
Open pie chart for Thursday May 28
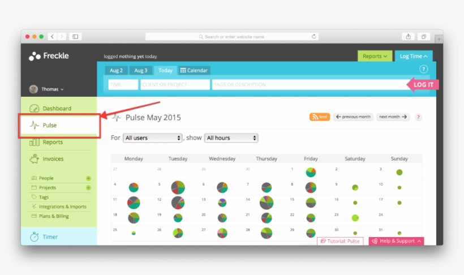tap(267, 233)
